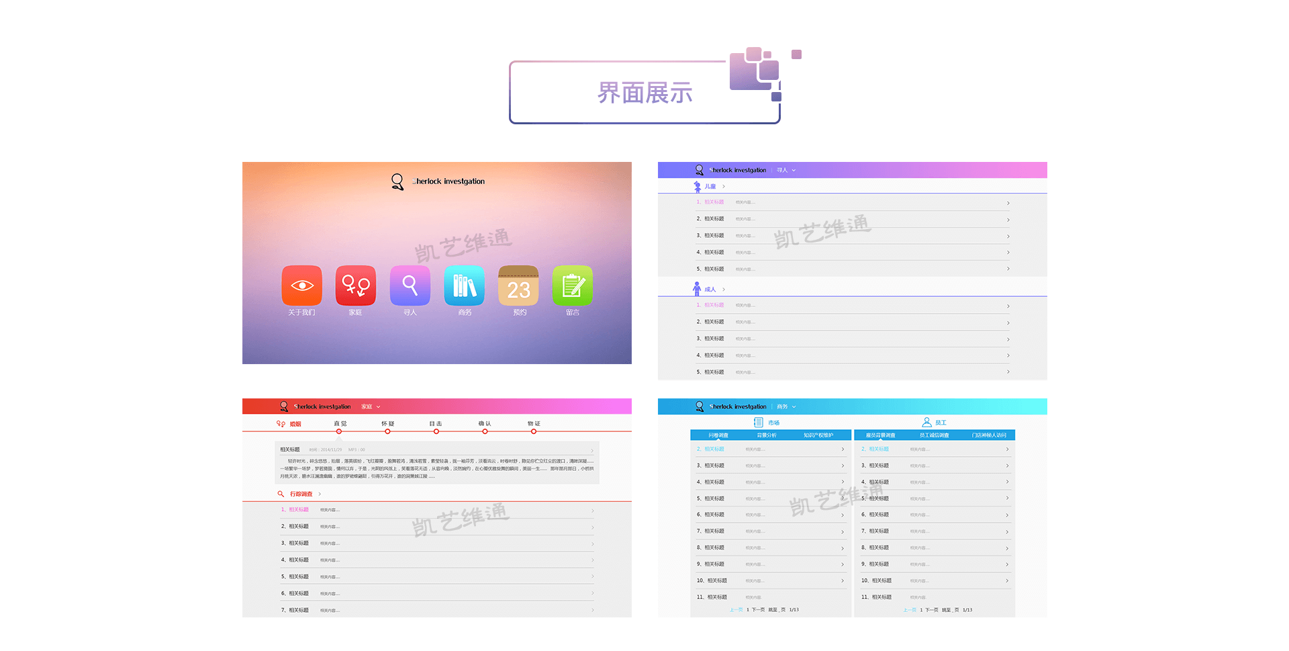Switch to the 员工诚信调查 tab
1289x651 pixels.
pos(934,435)
